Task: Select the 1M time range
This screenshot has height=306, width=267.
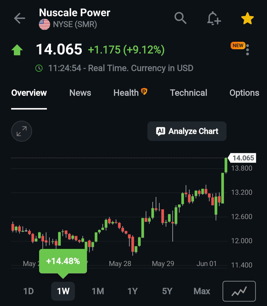Action: coord(98,291)
